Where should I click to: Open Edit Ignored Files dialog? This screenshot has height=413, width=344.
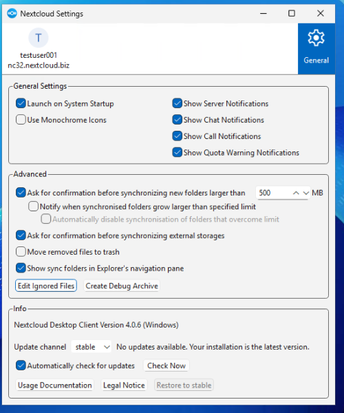(x=46, y=286)
